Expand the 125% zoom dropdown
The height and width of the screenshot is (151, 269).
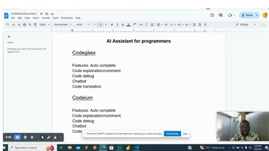click(x=45, y=25)
